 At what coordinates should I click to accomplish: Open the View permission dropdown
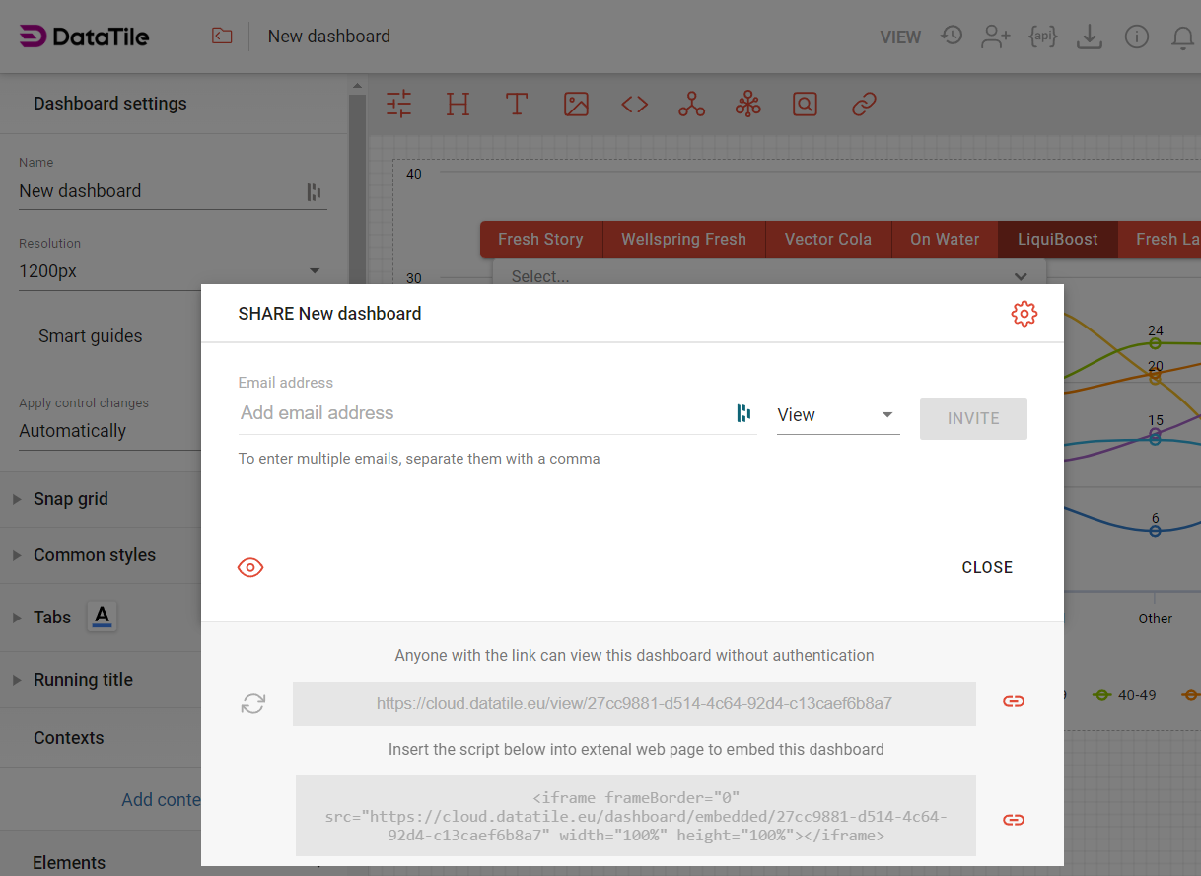point(837,415)
